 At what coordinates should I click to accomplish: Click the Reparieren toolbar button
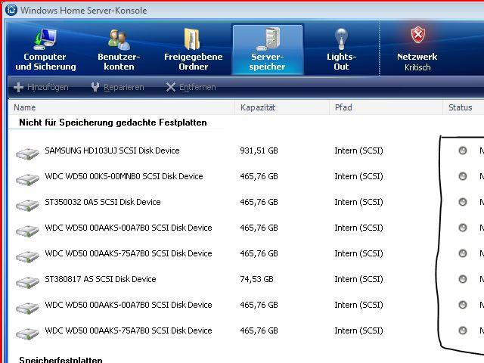[x=118, y=88]
